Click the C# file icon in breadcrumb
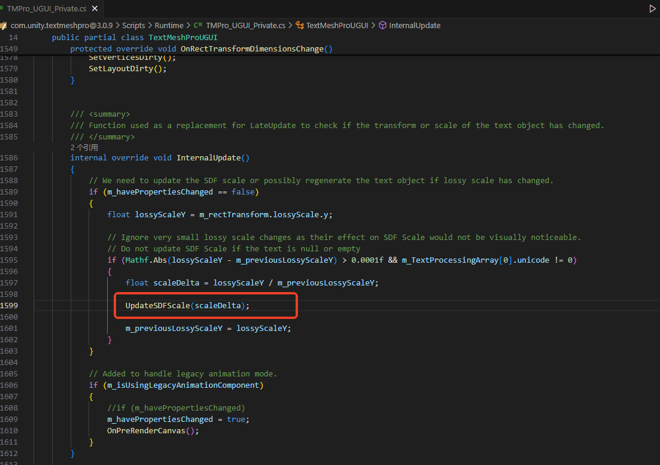 click(197, 26)
